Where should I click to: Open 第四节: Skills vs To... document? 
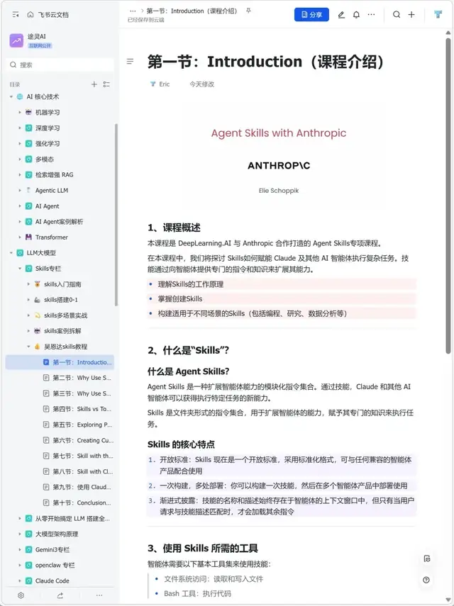point(82,409)
